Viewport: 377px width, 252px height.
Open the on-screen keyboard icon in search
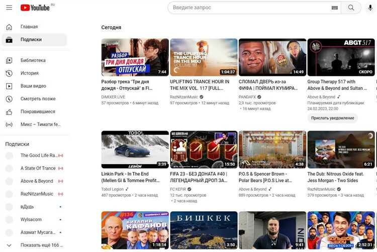click(x=335, y=8)
